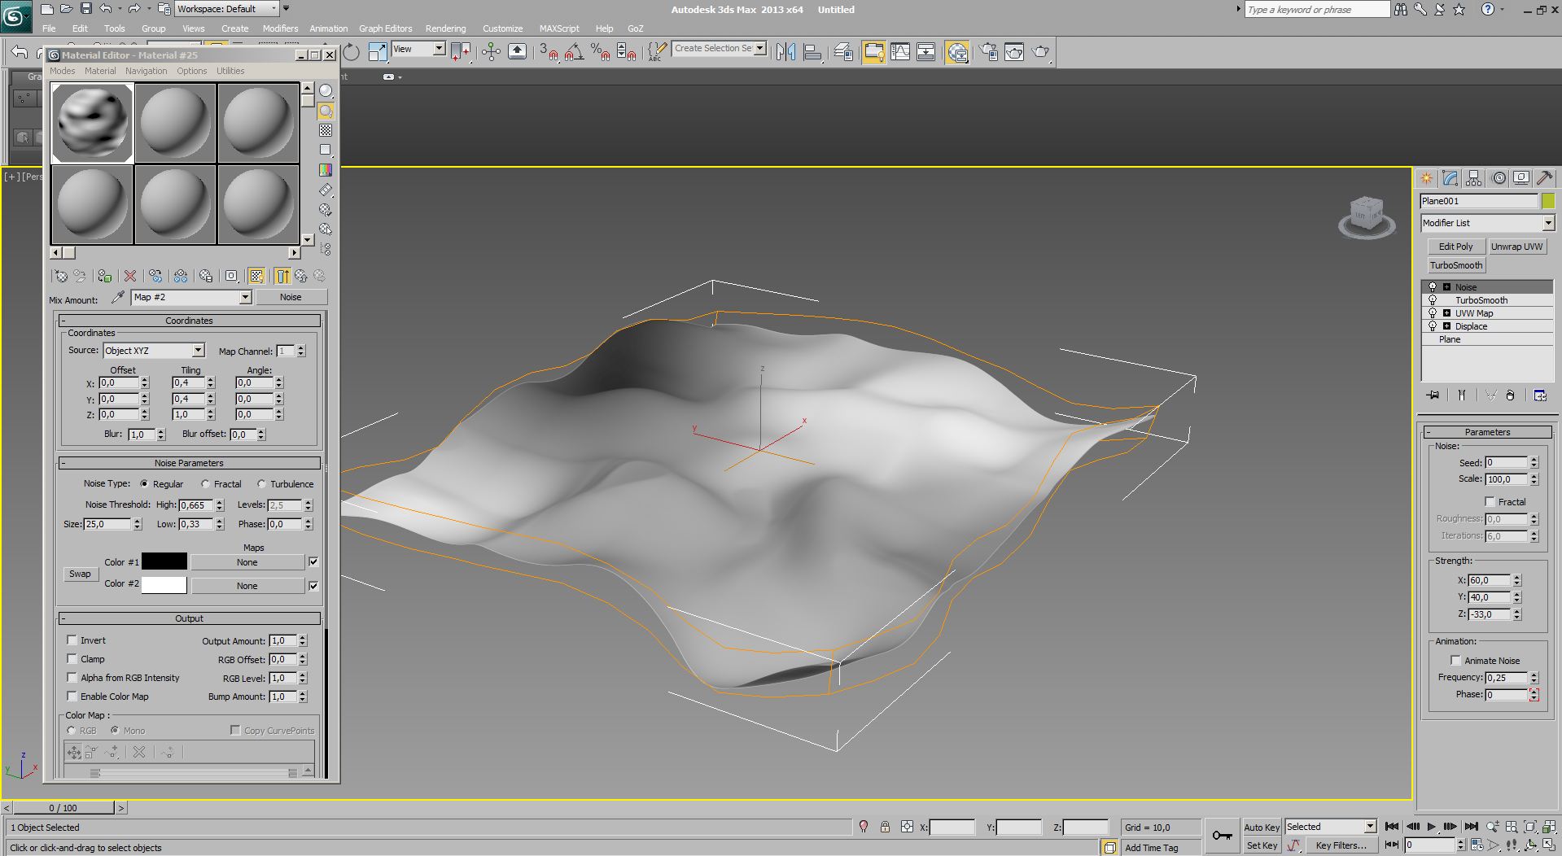The image size is (1562, 856).
Task: Open the Rendering menu
Action: pos(445,28)
